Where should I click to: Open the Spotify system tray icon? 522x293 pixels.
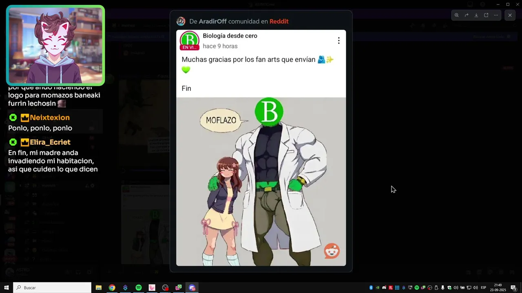click(x=417, y=288)
